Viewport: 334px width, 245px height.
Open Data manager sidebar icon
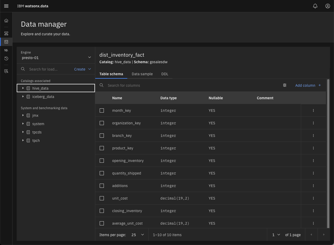click(x=6, y=42)
